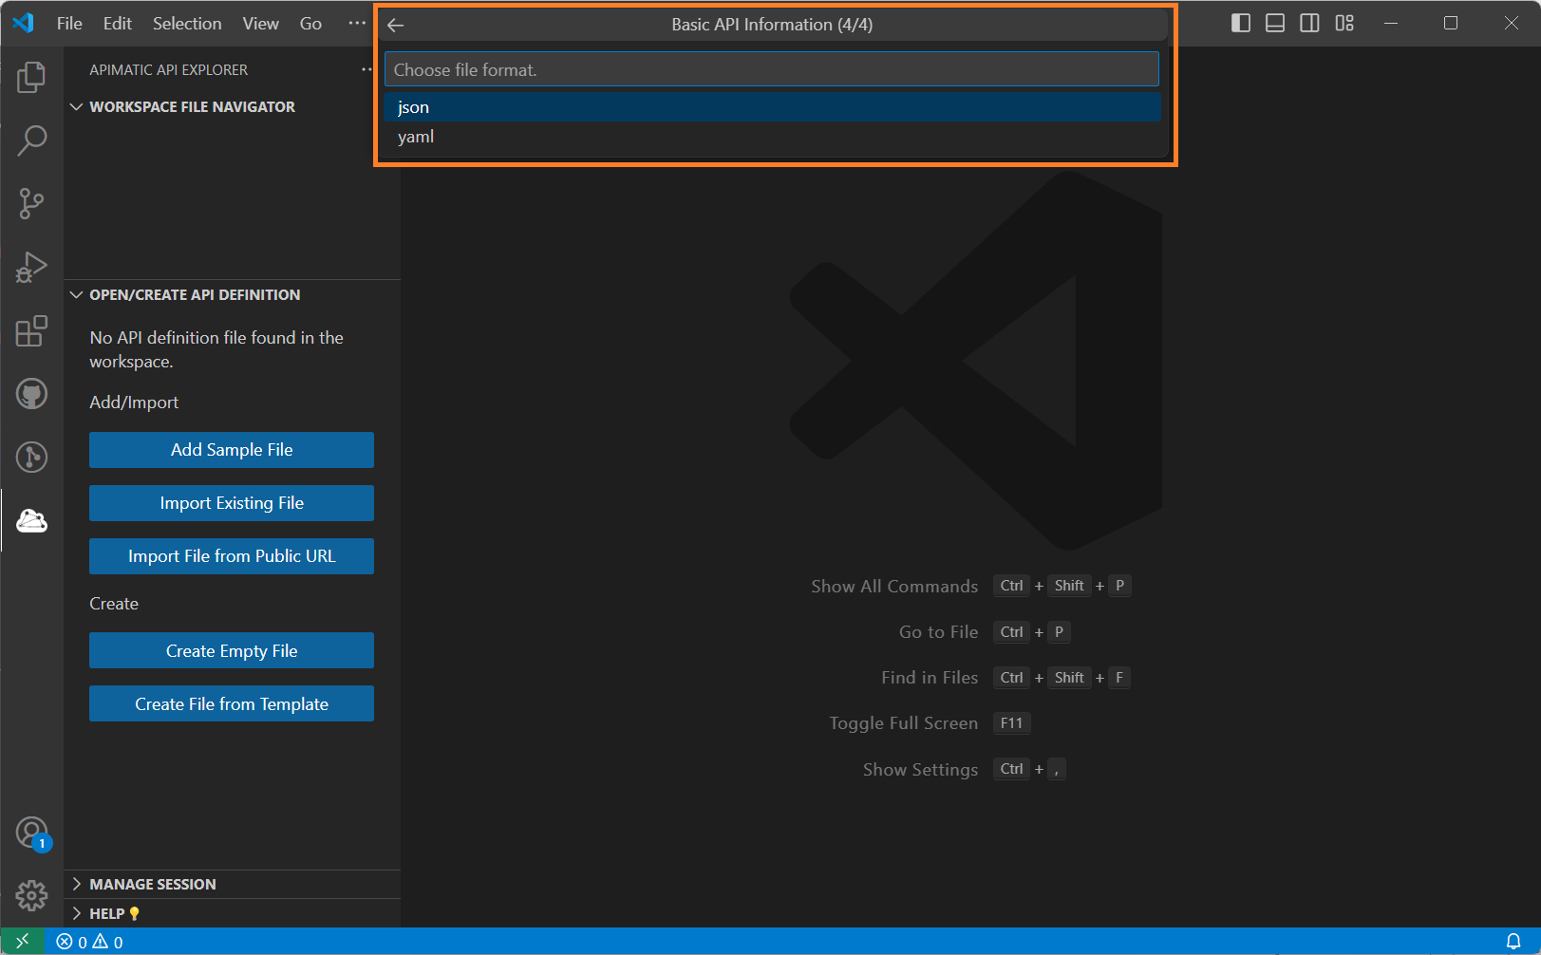Click the remote window status icon
Viewport: 1541px width, 955px height.
[x=23, y=942]
